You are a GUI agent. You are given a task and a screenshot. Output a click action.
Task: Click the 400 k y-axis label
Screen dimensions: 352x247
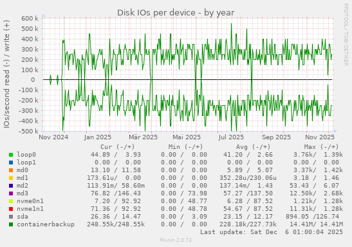click(x=30, y=39)
